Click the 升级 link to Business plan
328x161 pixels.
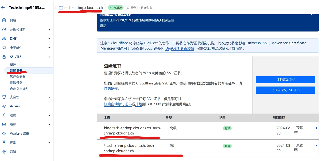[138, 104]
